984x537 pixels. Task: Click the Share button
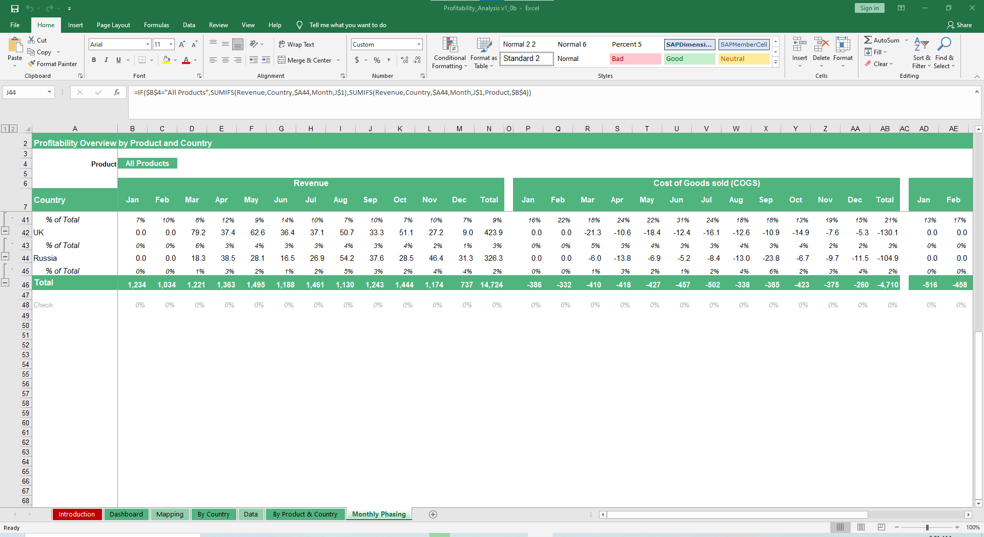[x=959, y=25]
